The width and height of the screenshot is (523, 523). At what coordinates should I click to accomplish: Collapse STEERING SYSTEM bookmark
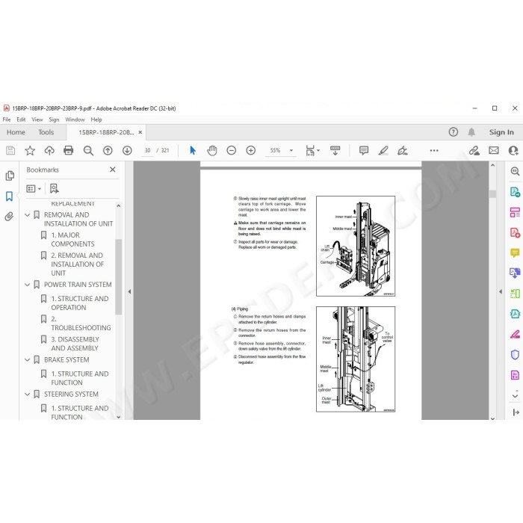pyautogui.click(x=28, y=394)
